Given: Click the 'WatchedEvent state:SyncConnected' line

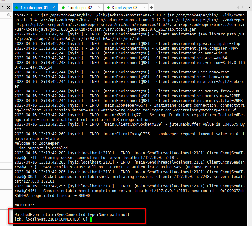Looking at the screenshot, I should tap(72, 214).
